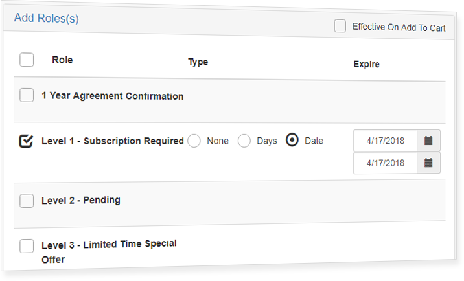This screenshot has height=281, width=464.
Task: Check 1 Year Agreement Confirmation role
Action: point(27,95)
